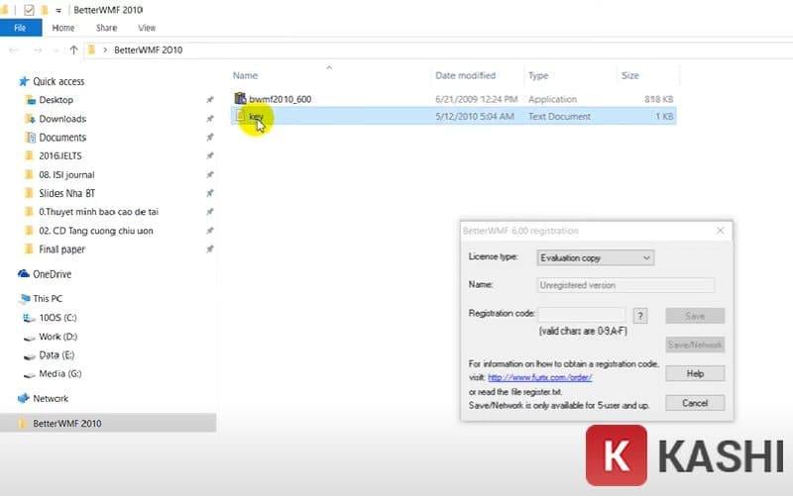Viewport: 793px width, 496px height.
Task: Open Downloads in Quick access
Action: point(62,119)
